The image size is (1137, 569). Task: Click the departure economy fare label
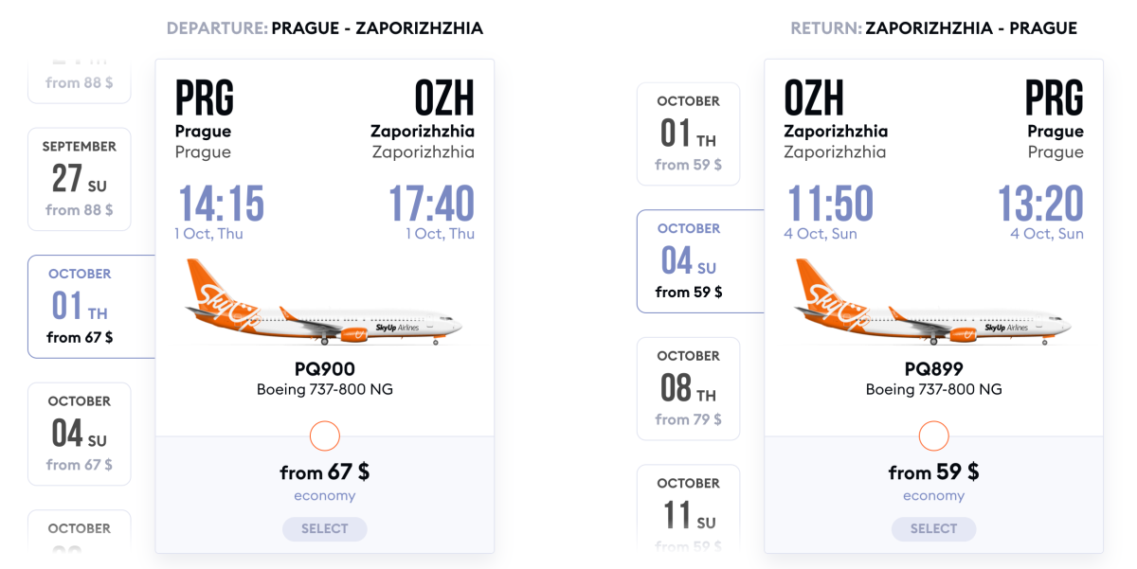pyautogui.click(x=324, y=496)
